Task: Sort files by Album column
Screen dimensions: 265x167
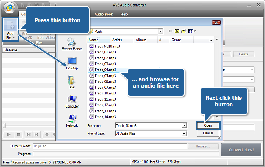Action: (x=146, y=40)
